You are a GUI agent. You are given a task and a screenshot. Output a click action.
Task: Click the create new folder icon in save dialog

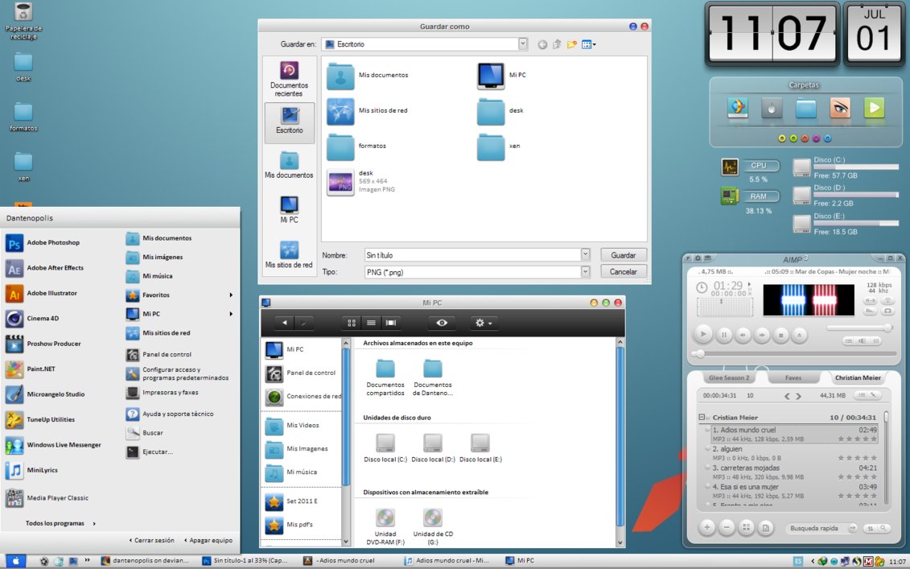572,44
